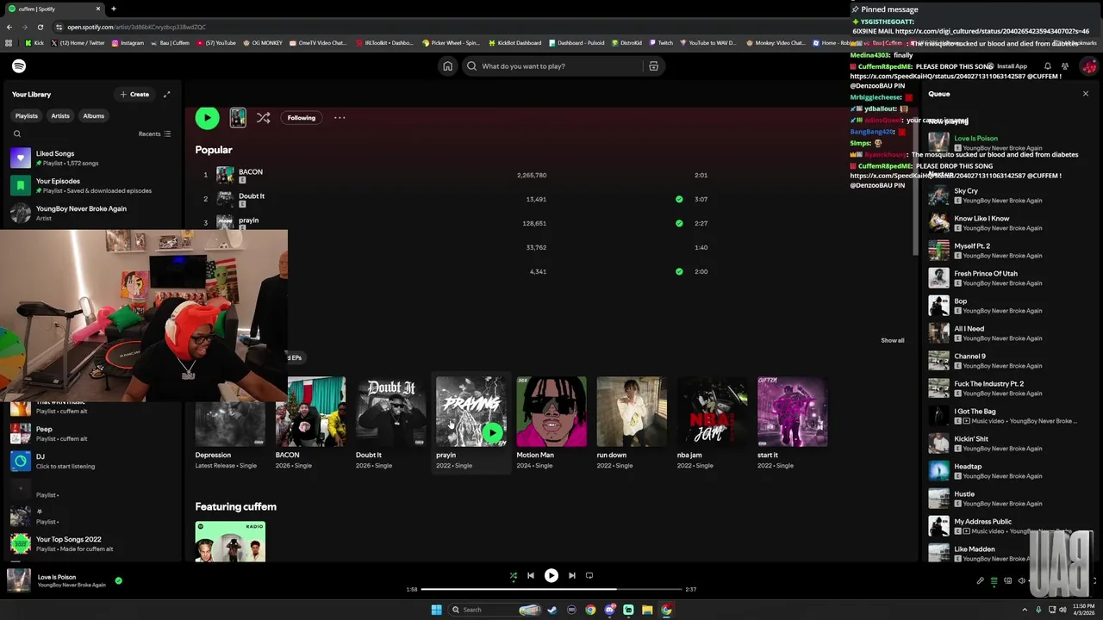
Task: Open Peep playlist in library
Action: click(x=93, y=433)
